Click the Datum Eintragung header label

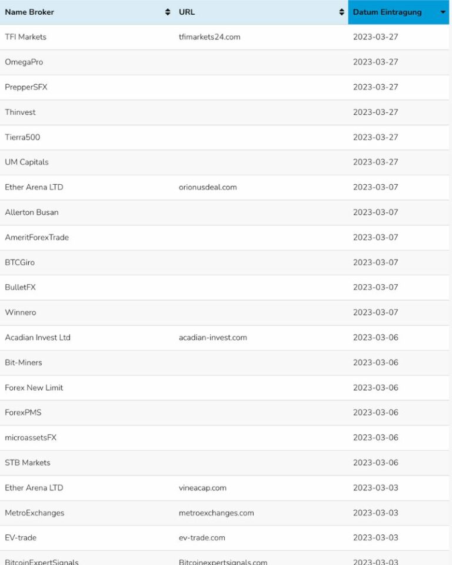(387, 12)
